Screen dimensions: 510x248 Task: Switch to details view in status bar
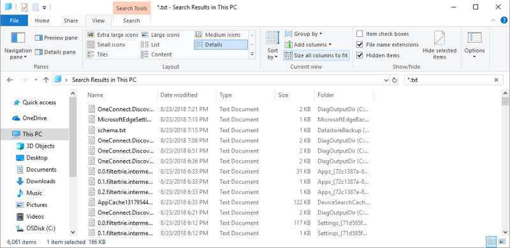pyautogui.click(x=492, y=242)
